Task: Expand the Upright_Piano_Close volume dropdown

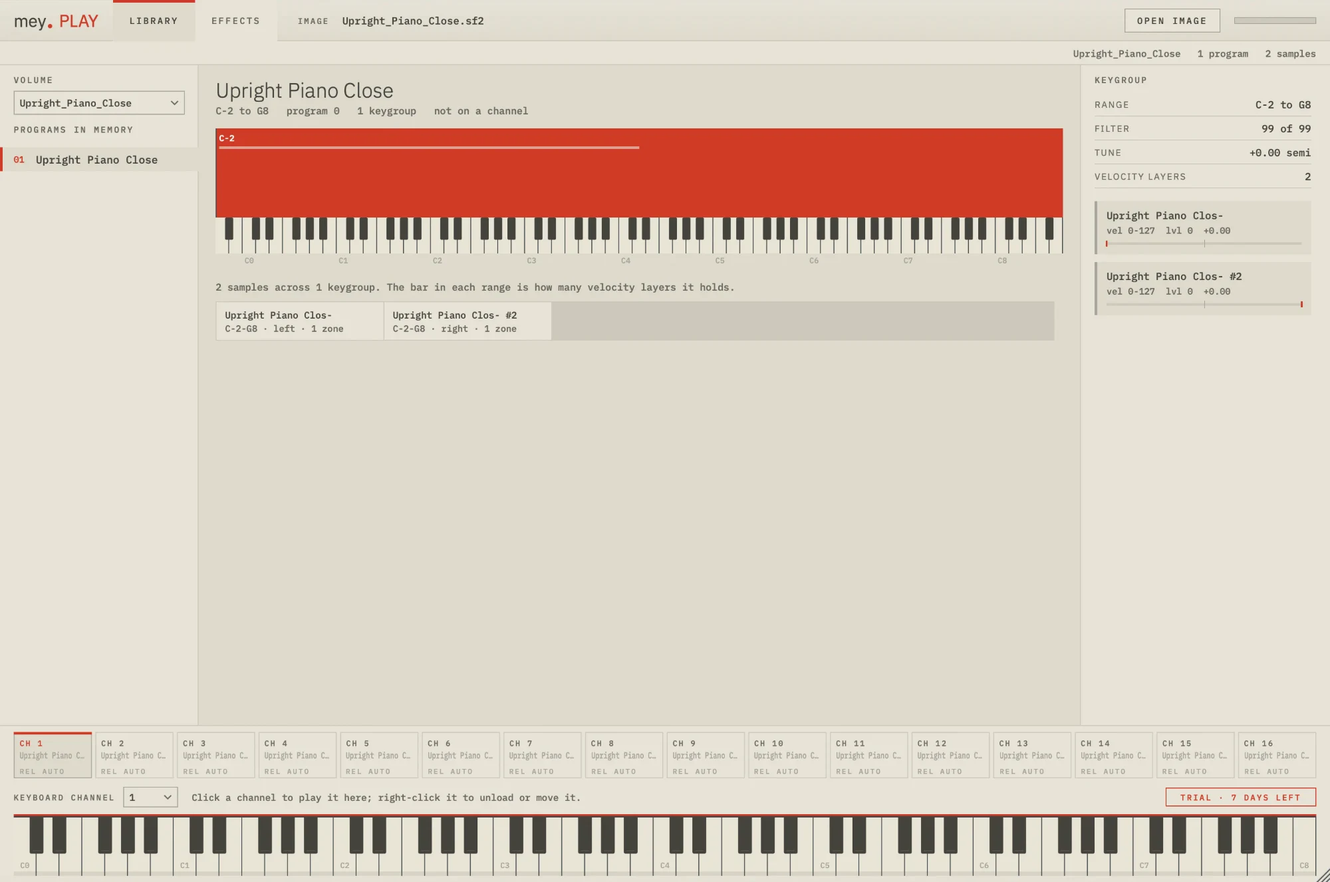Action: click(x=99, y=103)
